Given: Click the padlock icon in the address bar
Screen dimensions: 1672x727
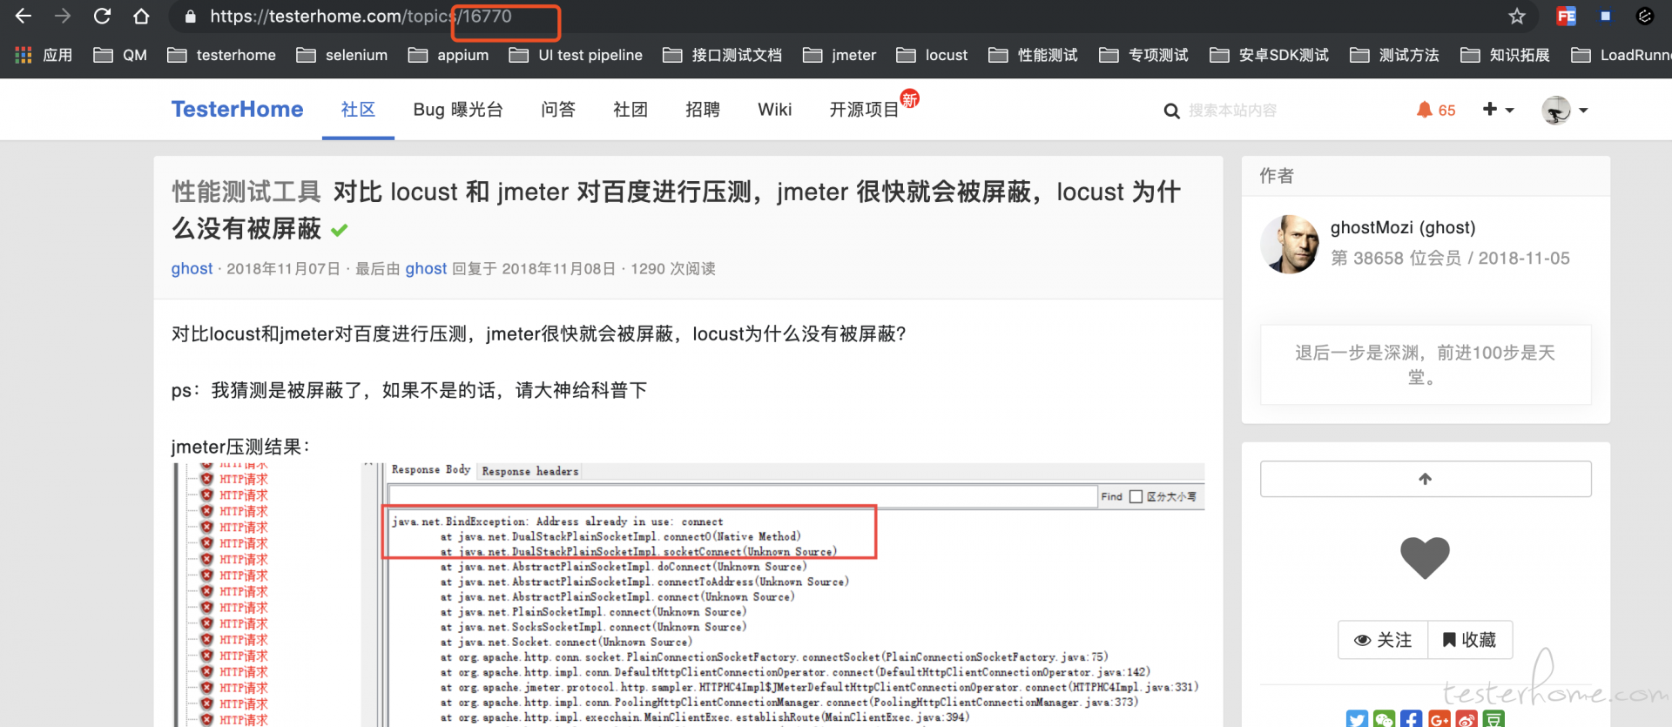Looking at the screenshot, I should pos(191,17).
